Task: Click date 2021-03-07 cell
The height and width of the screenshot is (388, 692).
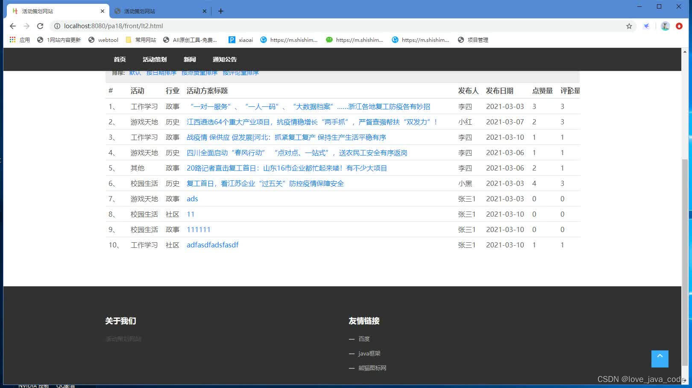Action: tap(505, 122)
